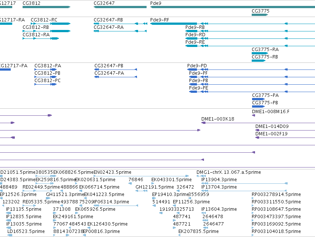Click protein label CG32647-PA
Image resolution: width=315 pixels, height=237 pixels.
[109, 73]
